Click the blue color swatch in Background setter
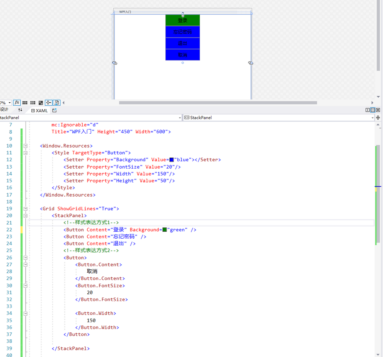Screen dimensions: 383x357 coord(172,160)
